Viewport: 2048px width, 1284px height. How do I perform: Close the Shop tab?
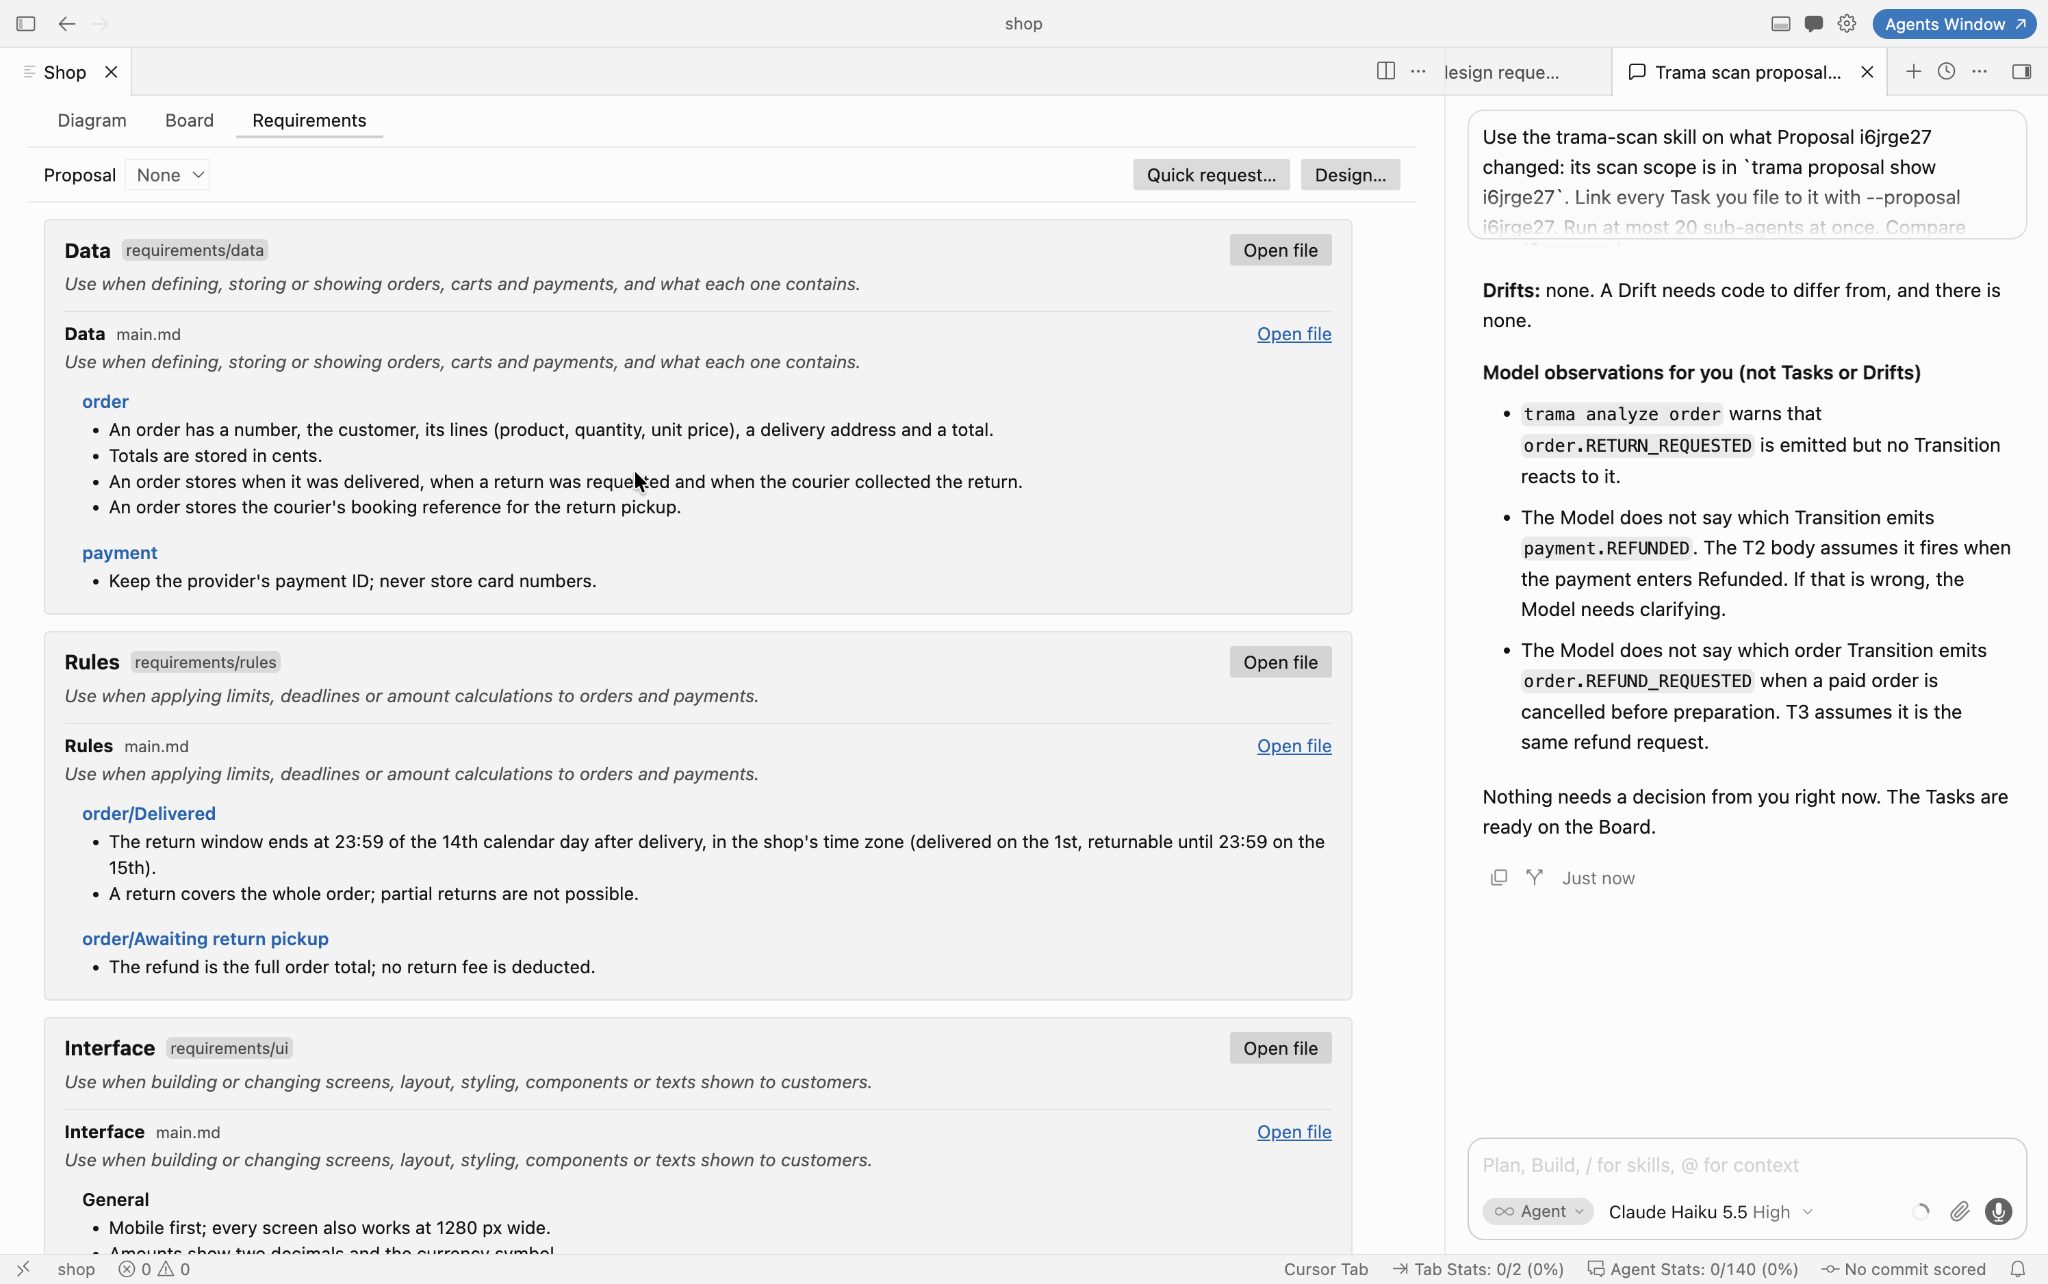point(112,72)
